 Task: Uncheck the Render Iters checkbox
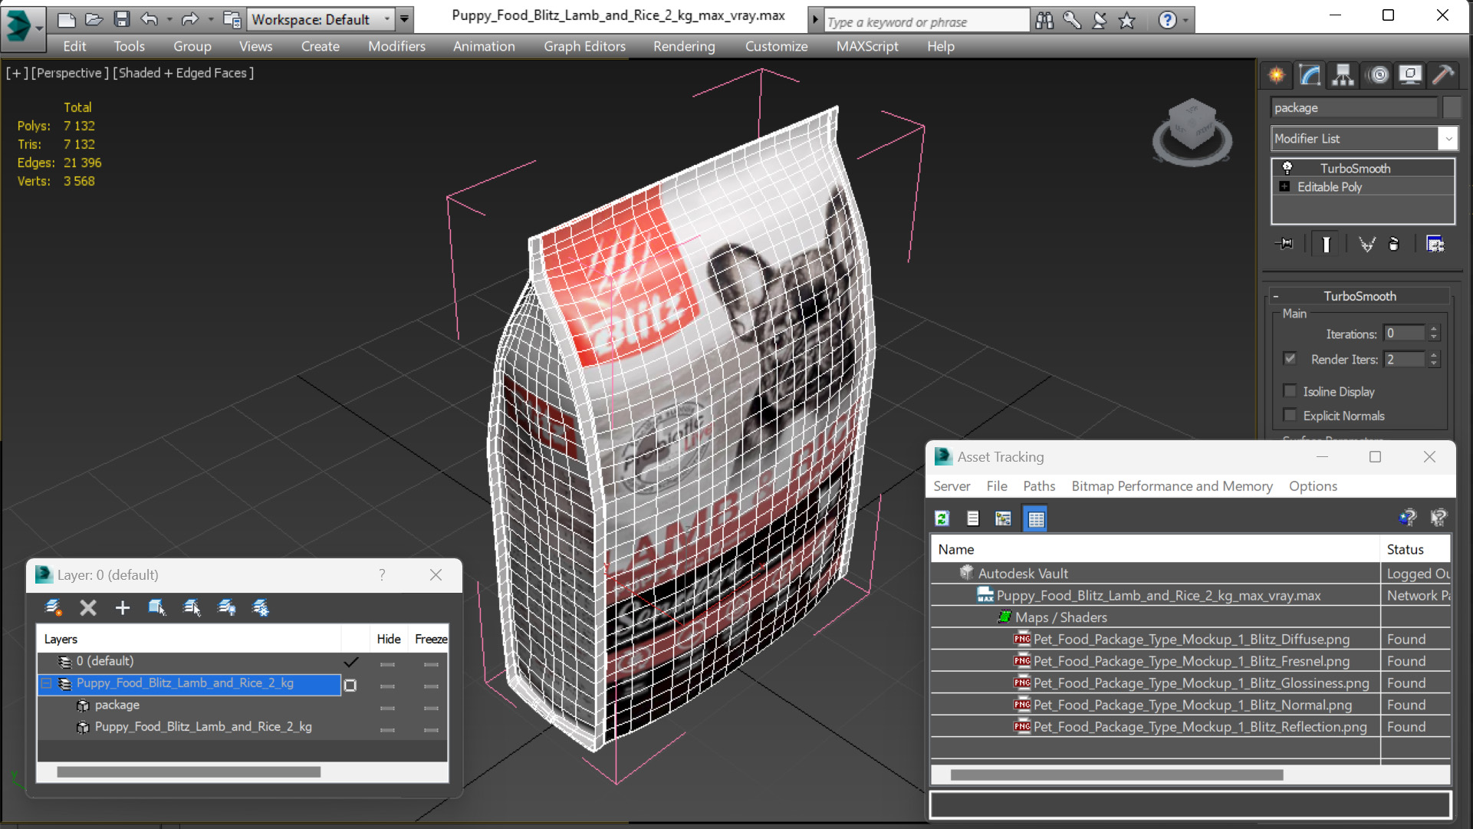[1291, 359]
